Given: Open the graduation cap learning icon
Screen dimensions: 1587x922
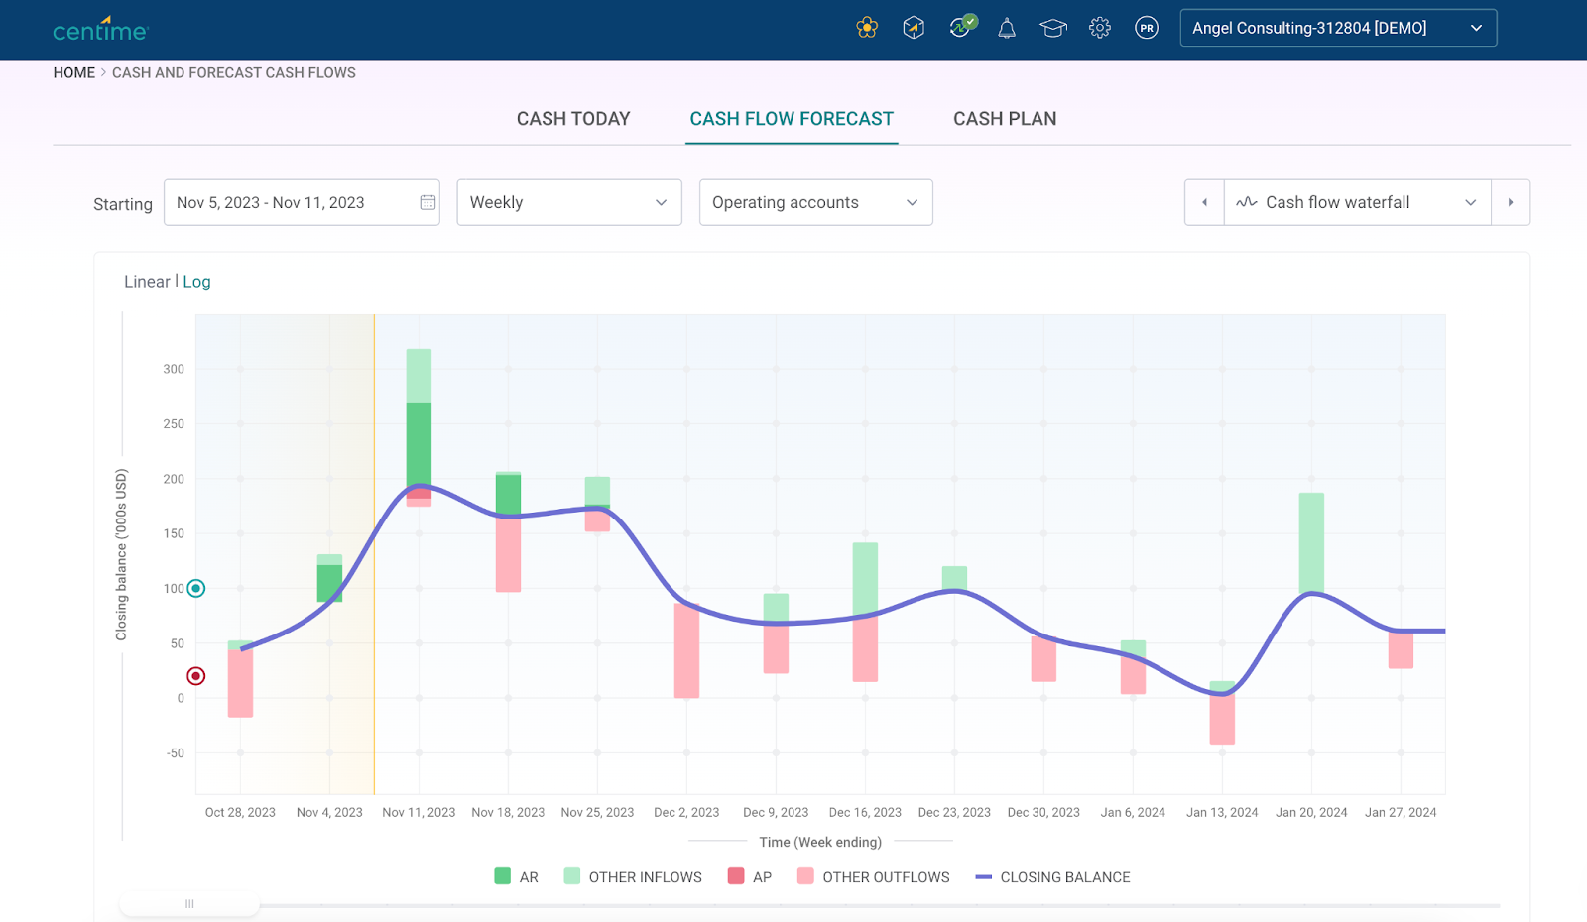Looking at the screenshot, I should coord(1052,28).
